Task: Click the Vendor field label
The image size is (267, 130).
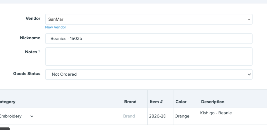Action: pyautogui.click(x=33, y=19)
